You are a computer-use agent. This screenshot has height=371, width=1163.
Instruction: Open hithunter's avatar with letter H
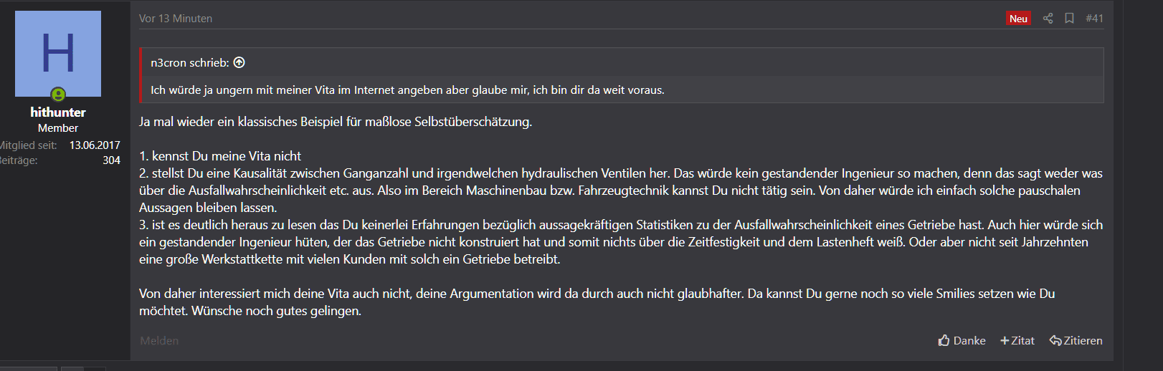[58, 54]
